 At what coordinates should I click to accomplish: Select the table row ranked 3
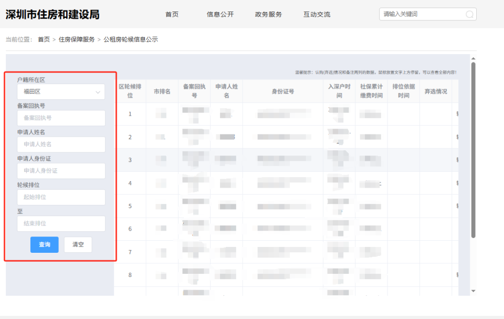point(286,160)
